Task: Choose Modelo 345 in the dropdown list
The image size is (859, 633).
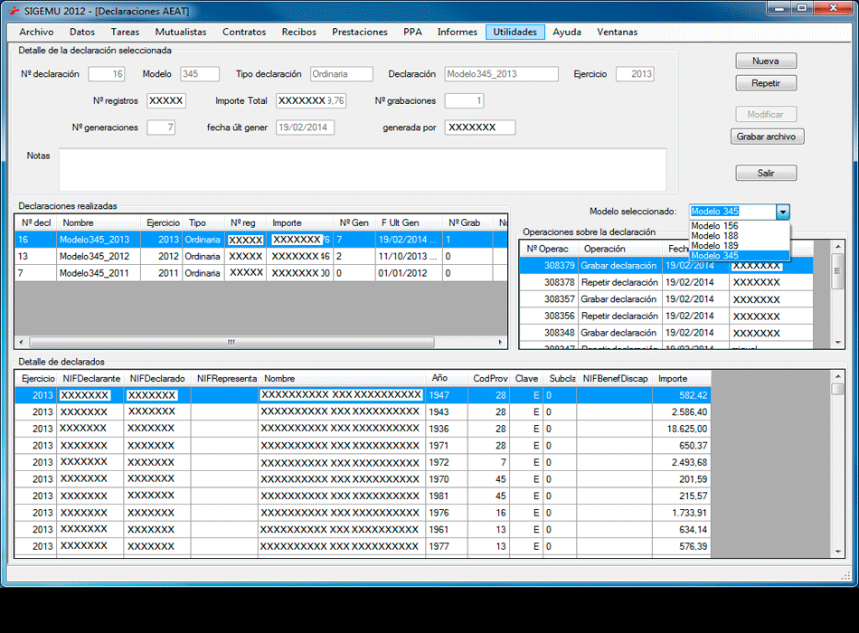Action: tap(739, 255)
